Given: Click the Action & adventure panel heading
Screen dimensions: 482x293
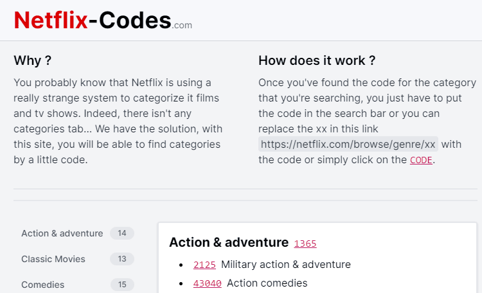Looking at the screenshot, I should [x=229, y=242].
